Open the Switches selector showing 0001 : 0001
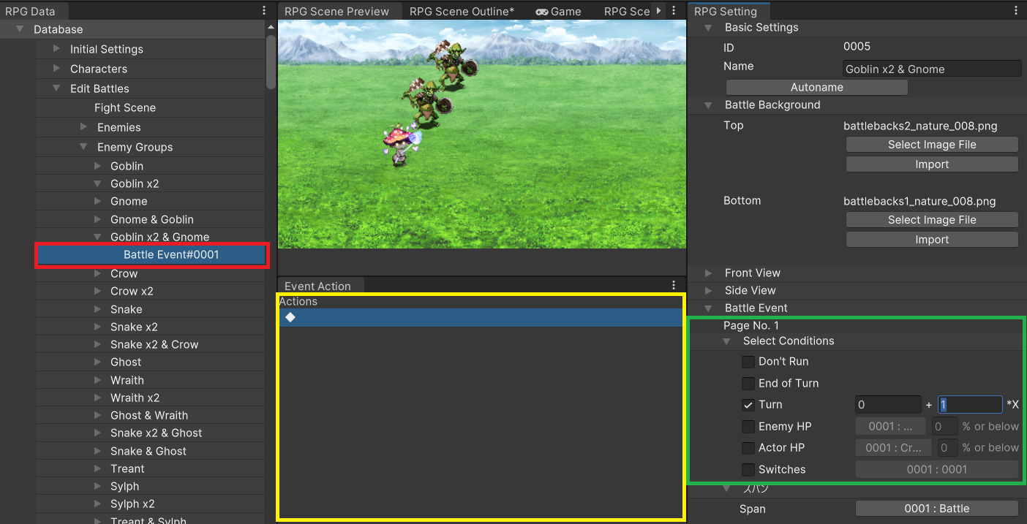The height and width of the screenshot is (524, 1027). (x=937, y=469)
